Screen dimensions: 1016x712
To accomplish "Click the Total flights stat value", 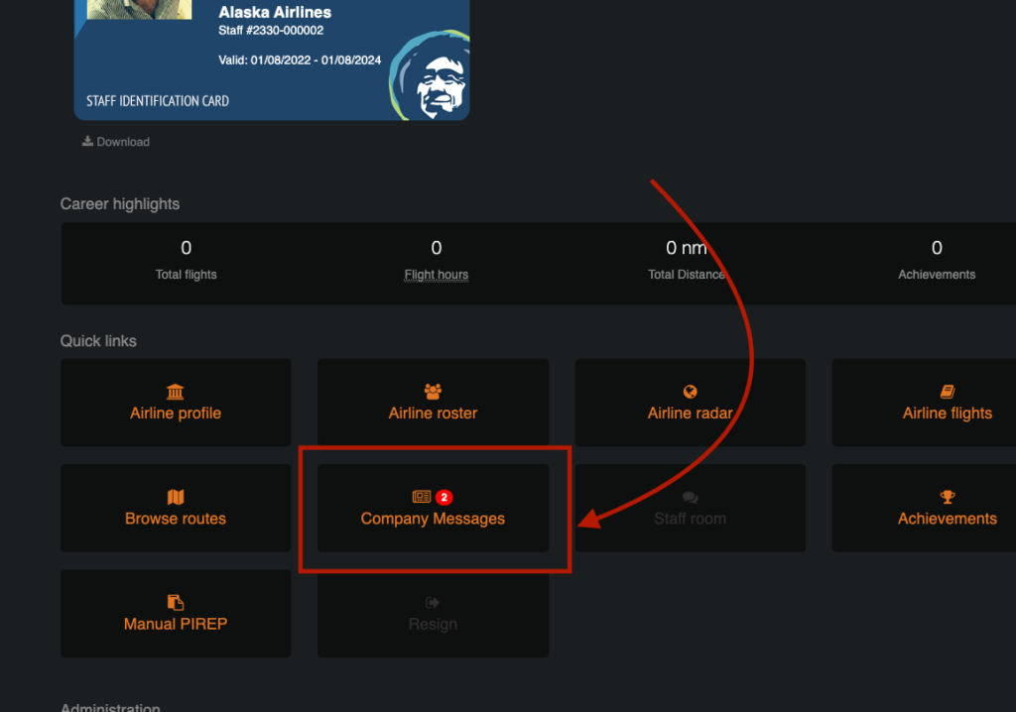I will click(x=186, y=248).
